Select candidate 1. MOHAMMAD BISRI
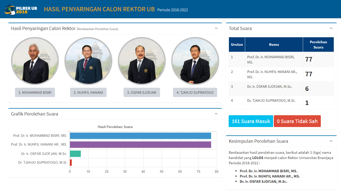 tap(35, 92)
